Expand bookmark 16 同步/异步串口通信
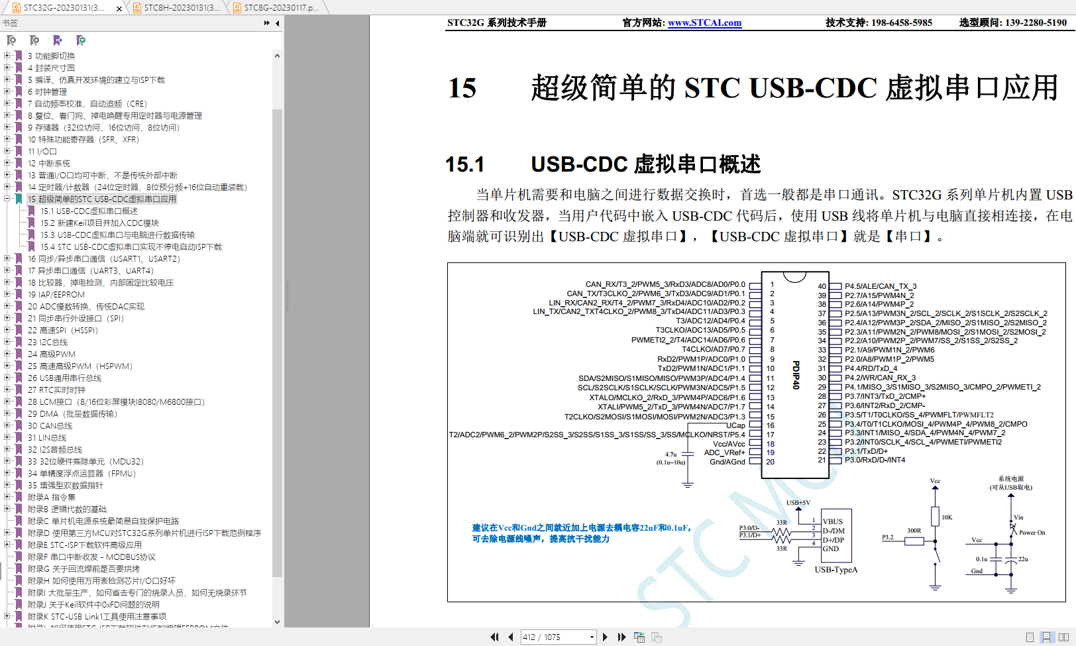1076x646 pixels. (x=7, y=258)
